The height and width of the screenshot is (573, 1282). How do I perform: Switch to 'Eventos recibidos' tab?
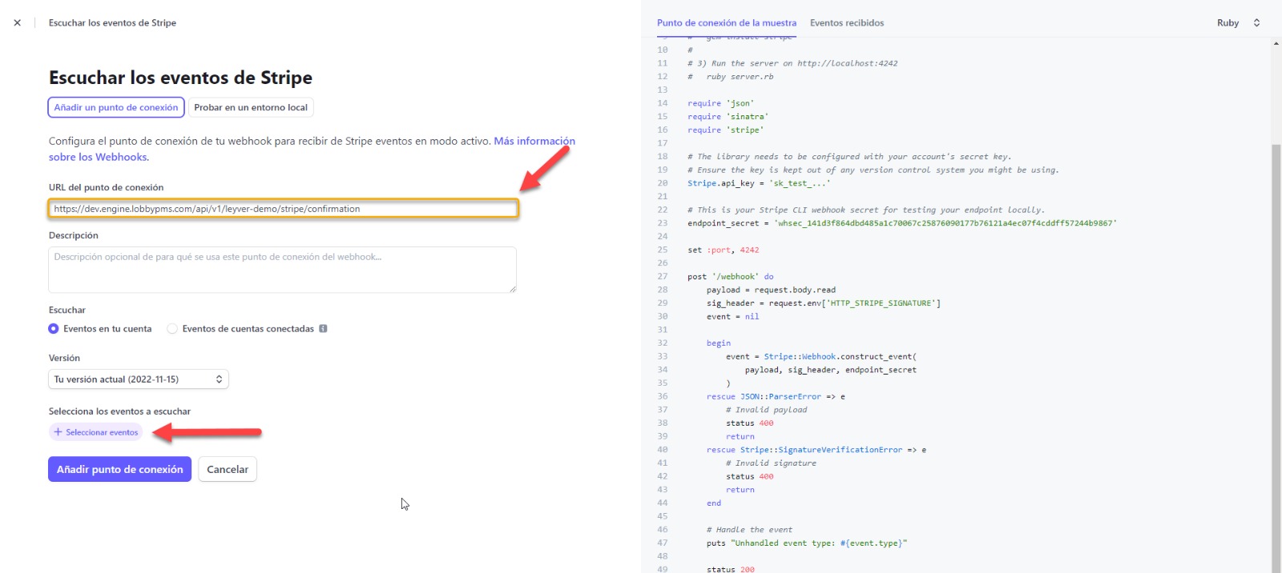[x=847, y=23]
